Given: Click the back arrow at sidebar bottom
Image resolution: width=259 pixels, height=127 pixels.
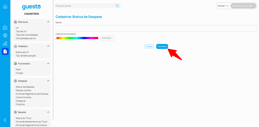Looking at the screenshot, I should coord(5,120).
